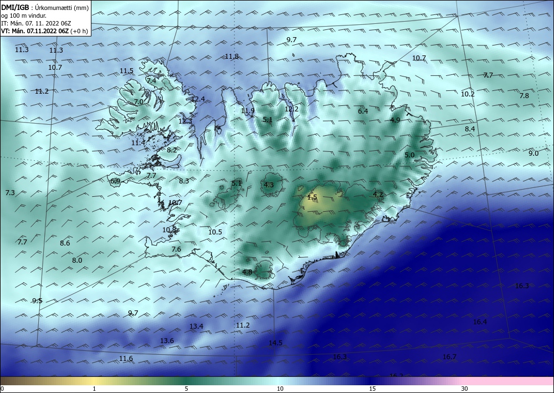
Task: Click the 7.4 map value
Action: [x=151, y=80]
